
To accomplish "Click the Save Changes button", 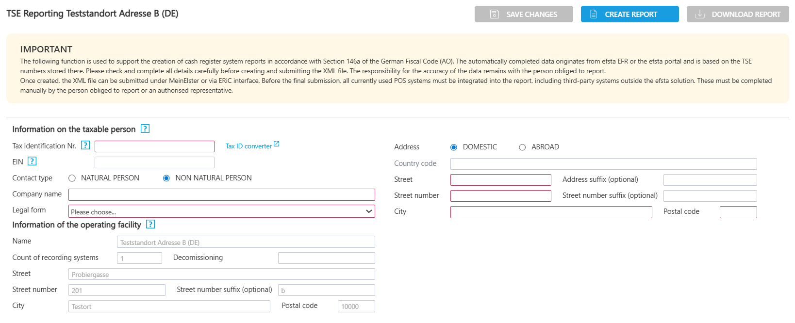I will click(524, 14).
